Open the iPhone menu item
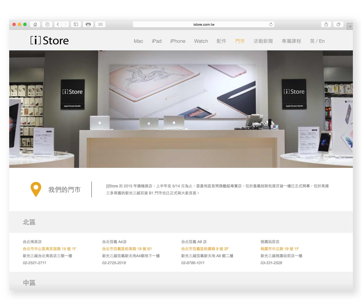Screen dimensions: 361x307 coord(178,41)
